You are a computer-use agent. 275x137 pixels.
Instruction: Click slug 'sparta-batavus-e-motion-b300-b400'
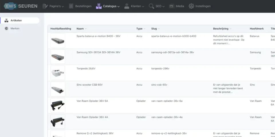tap(174, 36)
